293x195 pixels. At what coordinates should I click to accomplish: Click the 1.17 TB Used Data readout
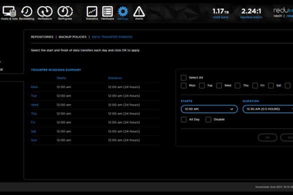(x=220, y=13)
